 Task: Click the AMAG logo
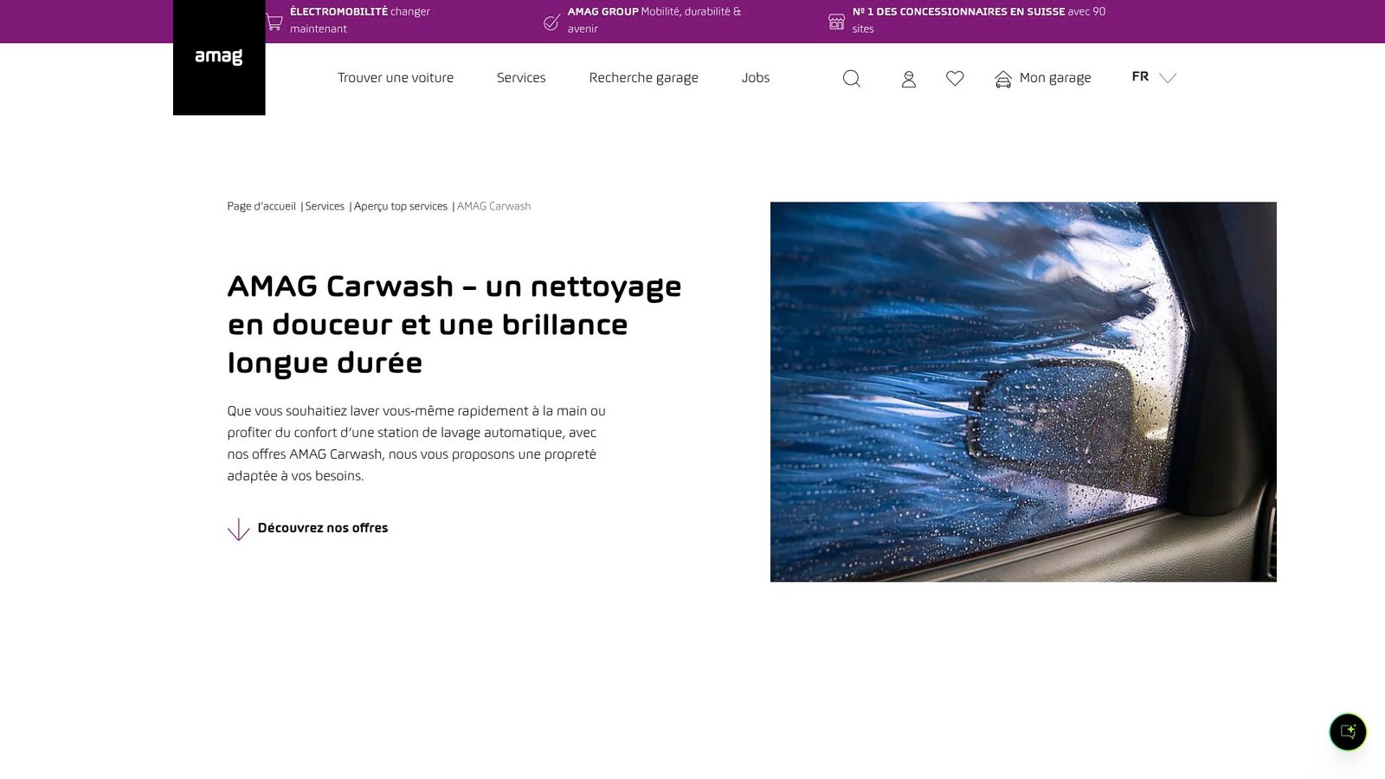(x=218, y=56)
